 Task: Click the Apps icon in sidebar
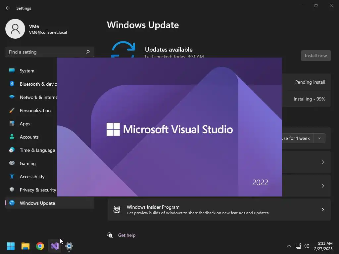point(12,124)
